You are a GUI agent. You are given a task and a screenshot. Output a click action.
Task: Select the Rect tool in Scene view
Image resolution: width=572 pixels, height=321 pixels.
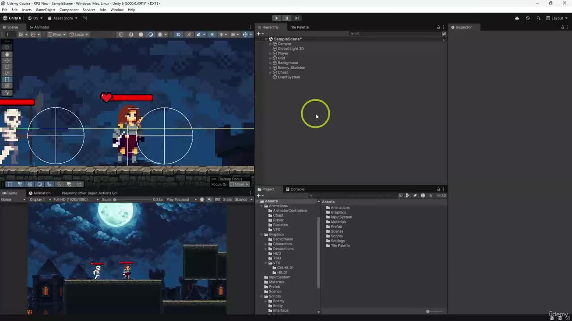click(x=7, y=79)
